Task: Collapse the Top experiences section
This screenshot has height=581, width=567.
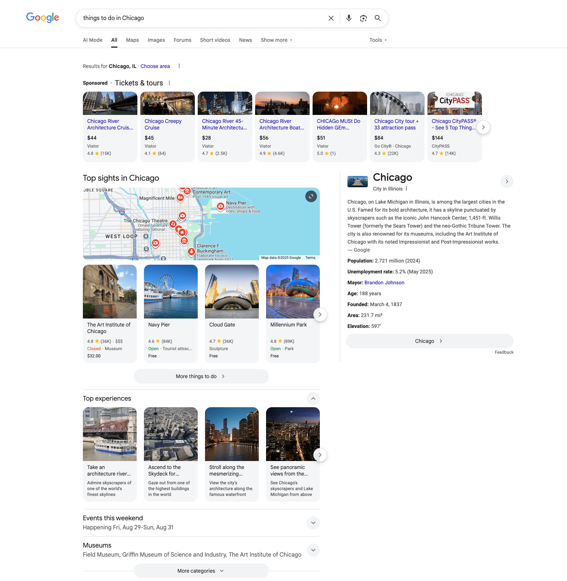Action: pyautogui.click(x=313, y=398)
